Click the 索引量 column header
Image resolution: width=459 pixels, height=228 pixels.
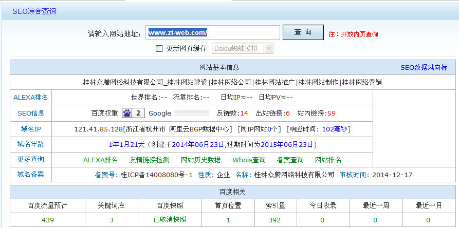click(x=276, y=206)
